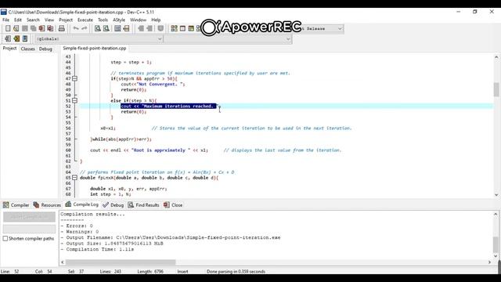Click the Redo toolbar icon
The image size is (501, 282).
84,28
